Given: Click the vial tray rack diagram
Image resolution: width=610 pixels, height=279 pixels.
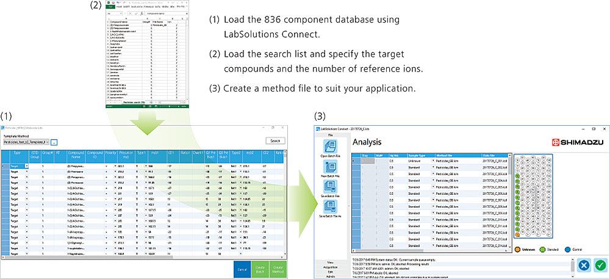Looking at the screenshot, I should point(533,195).
